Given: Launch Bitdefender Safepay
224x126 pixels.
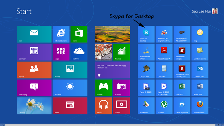Looking at the screenshot, I should pyautogui.click(x=182, y=52).
